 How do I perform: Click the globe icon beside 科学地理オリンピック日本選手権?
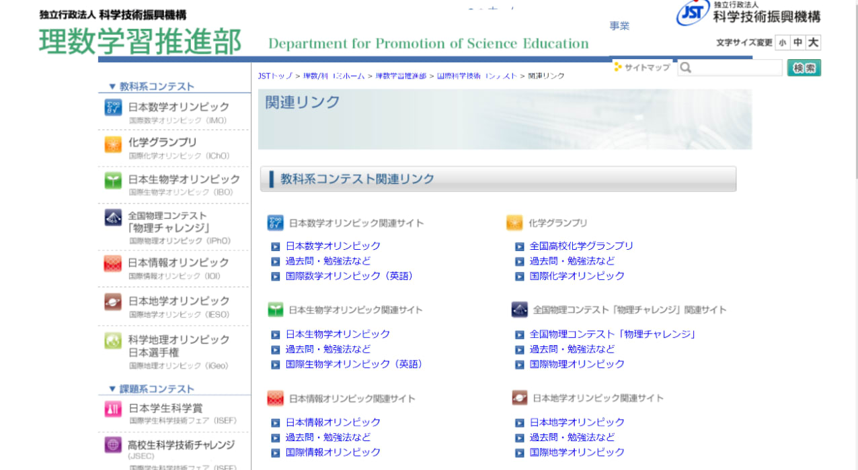113,340
